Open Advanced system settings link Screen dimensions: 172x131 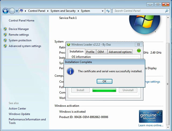pyautogui.click(x=25, y=46)
